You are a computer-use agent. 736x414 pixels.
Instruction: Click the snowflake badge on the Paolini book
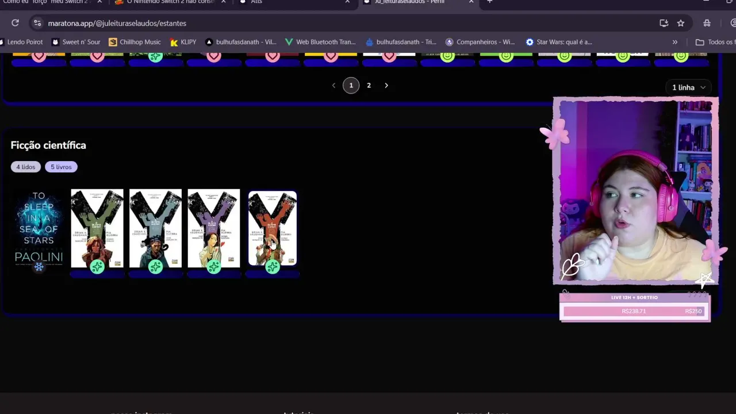click(39, 267)
